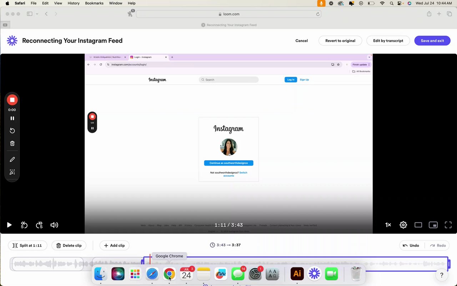Open Messages from the Dock
The width and height of the screenshot is (457, 286).
(x=238, y=274)
